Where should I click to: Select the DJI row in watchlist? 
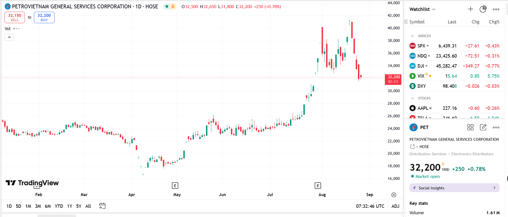(x=455, y=66)
